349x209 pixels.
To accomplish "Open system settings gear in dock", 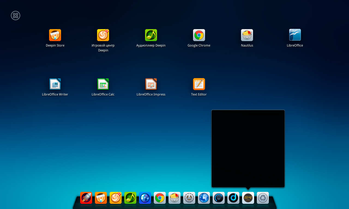I will coord(189,198).
